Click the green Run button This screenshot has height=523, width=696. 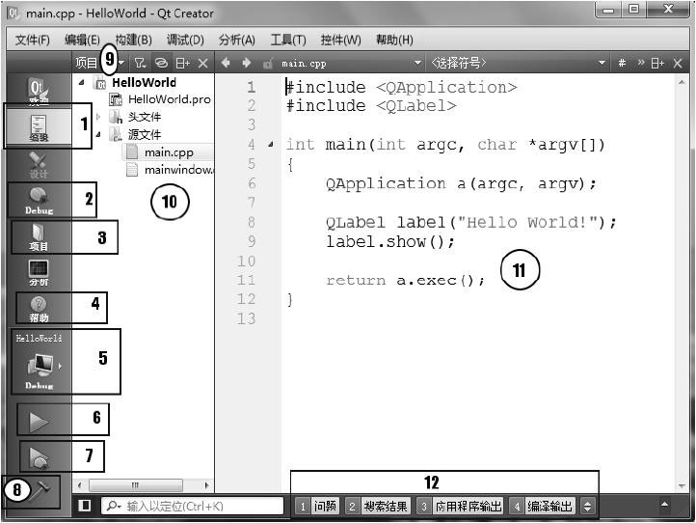[39, 420]
